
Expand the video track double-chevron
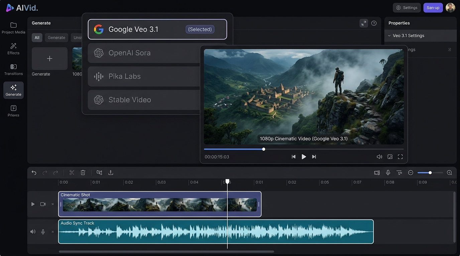pyautogui.click(x=52, y=204)
